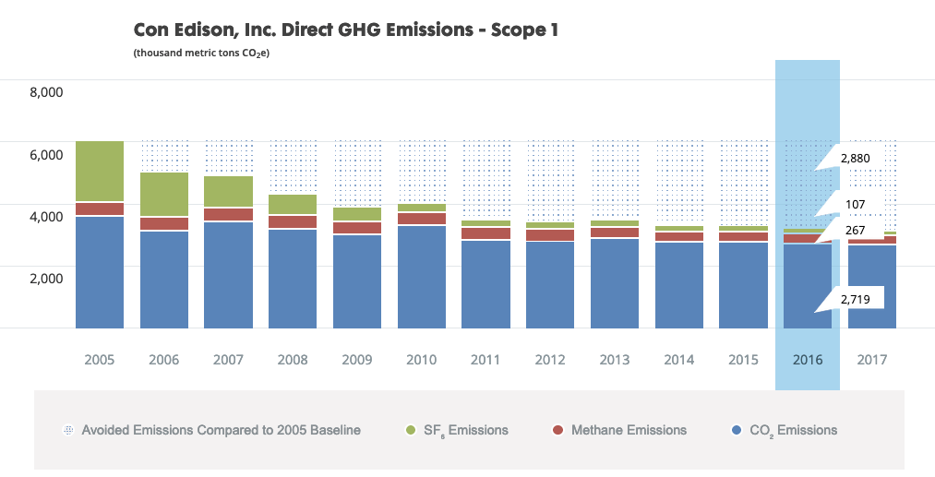
Task: Click the highlighted 2016 x-axis label
Action: click(x=808, y=360)
